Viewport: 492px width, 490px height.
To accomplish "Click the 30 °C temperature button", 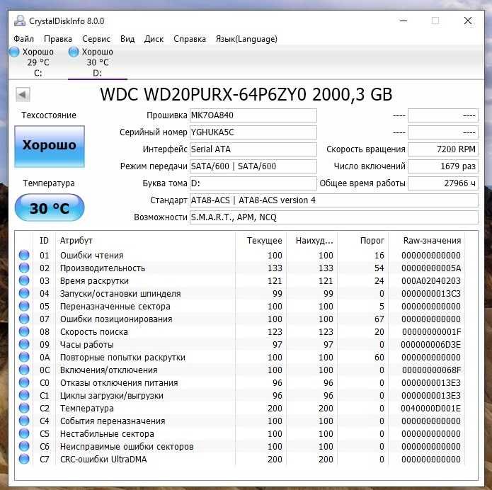I will [50, 207].
